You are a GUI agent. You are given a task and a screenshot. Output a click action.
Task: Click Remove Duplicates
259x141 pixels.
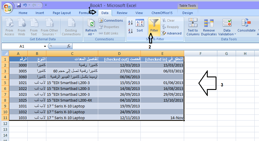point(209,27)
